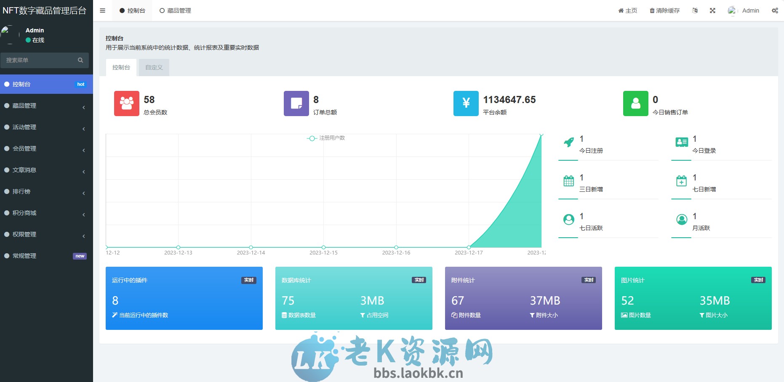Click the red members icon showing 58 总会员数
This screenshot has height=382, width=784.
tap(126, 103)
